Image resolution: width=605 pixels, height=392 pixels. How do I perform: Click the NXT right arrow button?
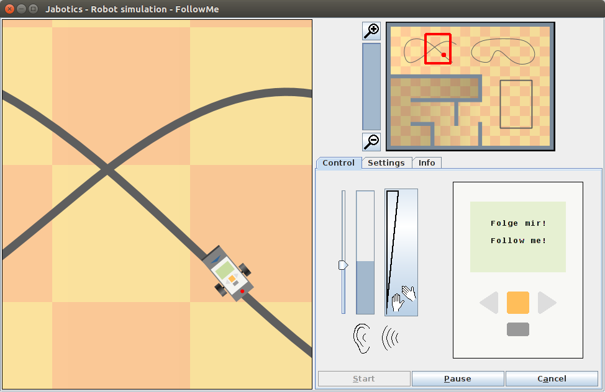[x=547, y=303]
